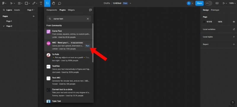Clear the plugin search text
Image resolution: width=237 pixels, height=107 pixels.
click(88, 19)
